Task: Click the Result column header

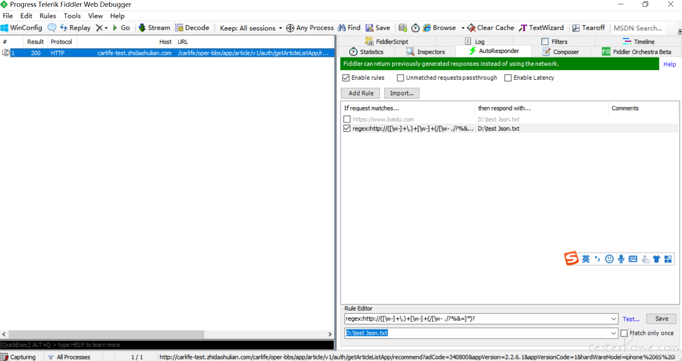Action: click(35, 42)
